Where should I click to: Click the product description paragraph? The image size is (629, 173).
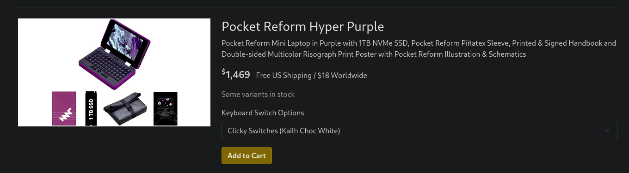pyautogui.click(x=419, y=49)
